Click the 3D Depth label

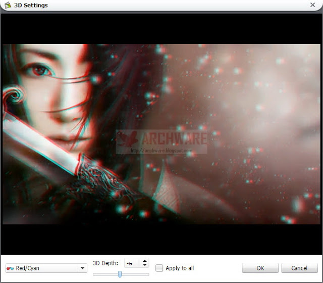[105, 263]
